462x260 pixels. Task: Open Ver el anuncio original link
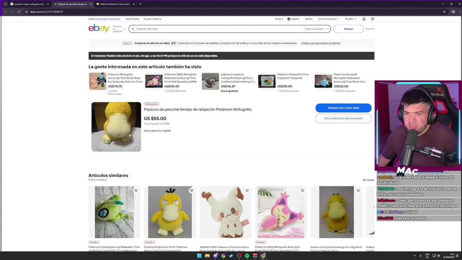[x=157, y=130]
